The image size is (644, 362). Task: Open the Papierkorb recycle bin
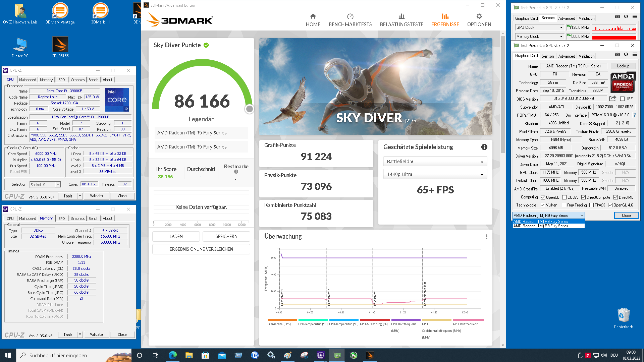(x=624, y=318)
